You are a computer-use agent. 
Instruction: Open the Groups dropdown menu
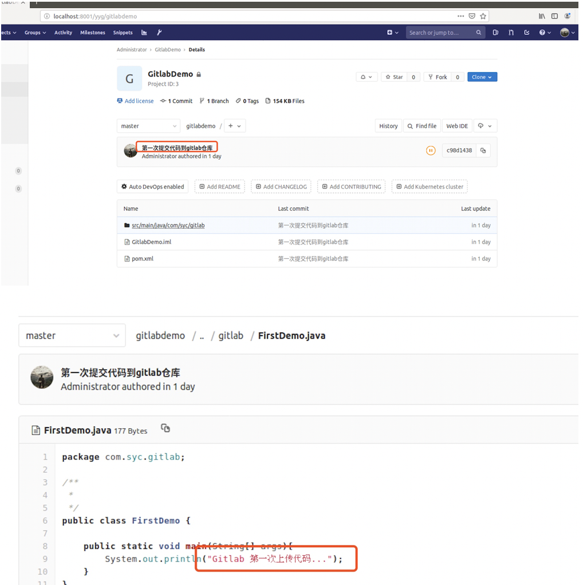[35, 33]
